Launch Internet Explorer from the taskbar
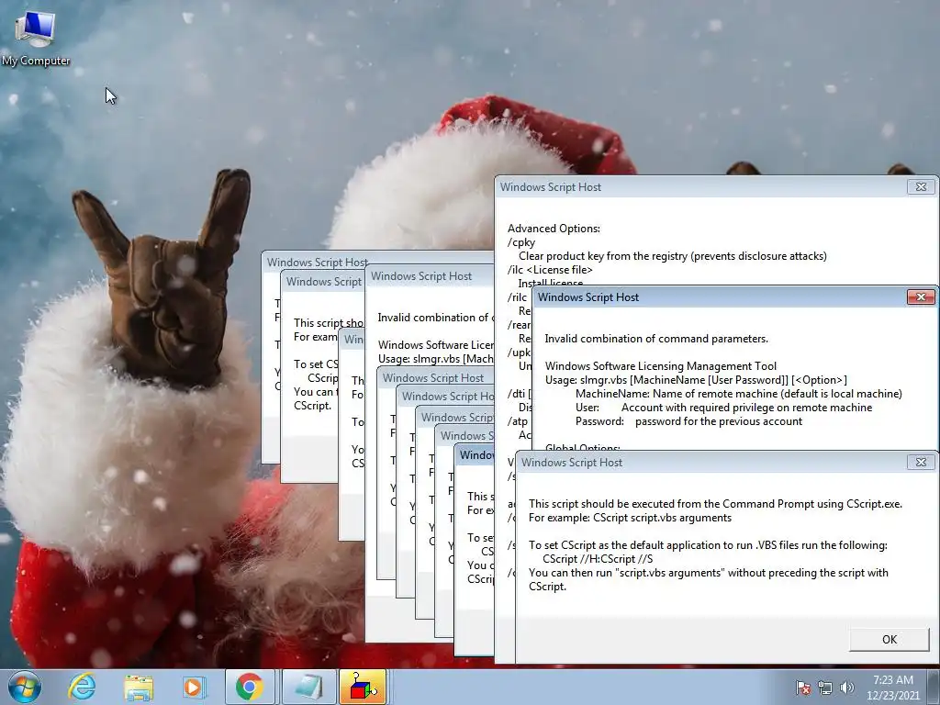Viewport: 940px width, 705px height. (82, 687)
